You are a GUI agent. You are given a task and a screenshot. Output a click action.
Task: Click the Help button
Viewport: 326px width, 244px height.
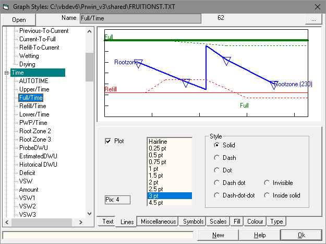[x=260, y=235]
